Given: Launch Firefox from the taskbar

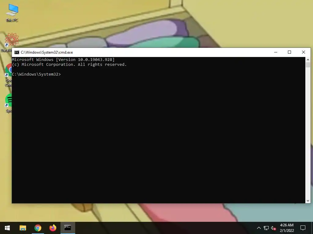Looking at the screenshot, I should tap(53, 228).
